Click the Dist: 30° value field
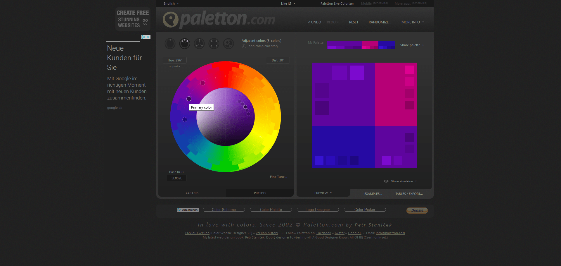Image resolution: width=561 pixels, height=266 pixels. [x=278, y=60]
